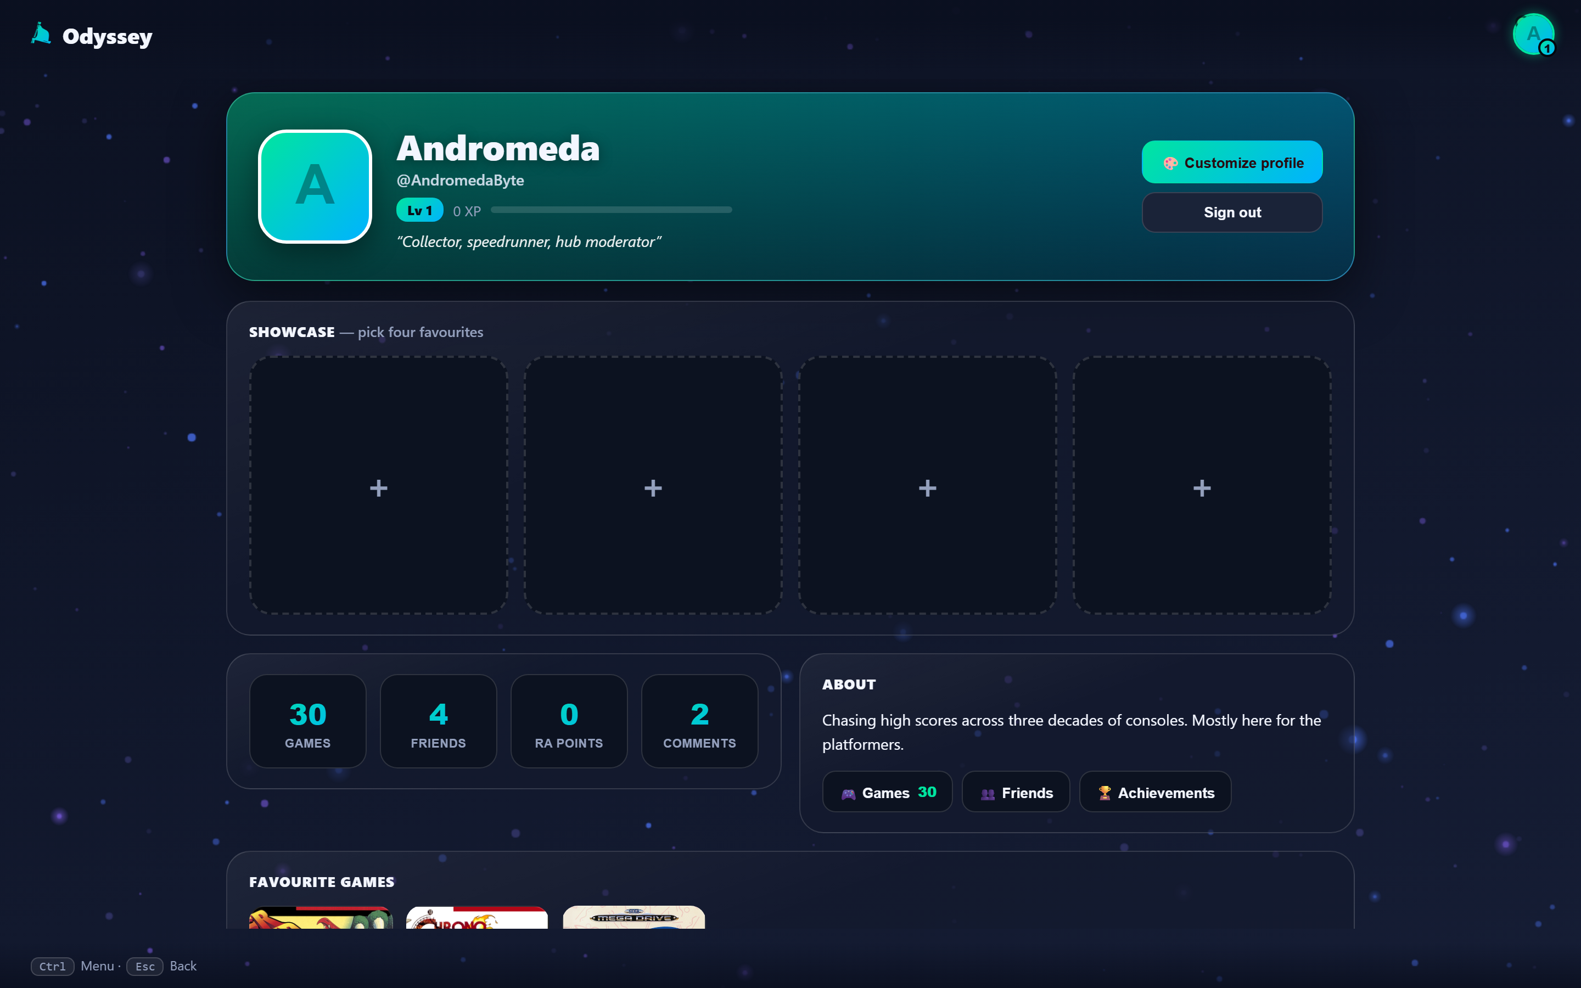Click the ABOUT section heading
This screenshot has height=988, width=1581.
coord(849,684)
